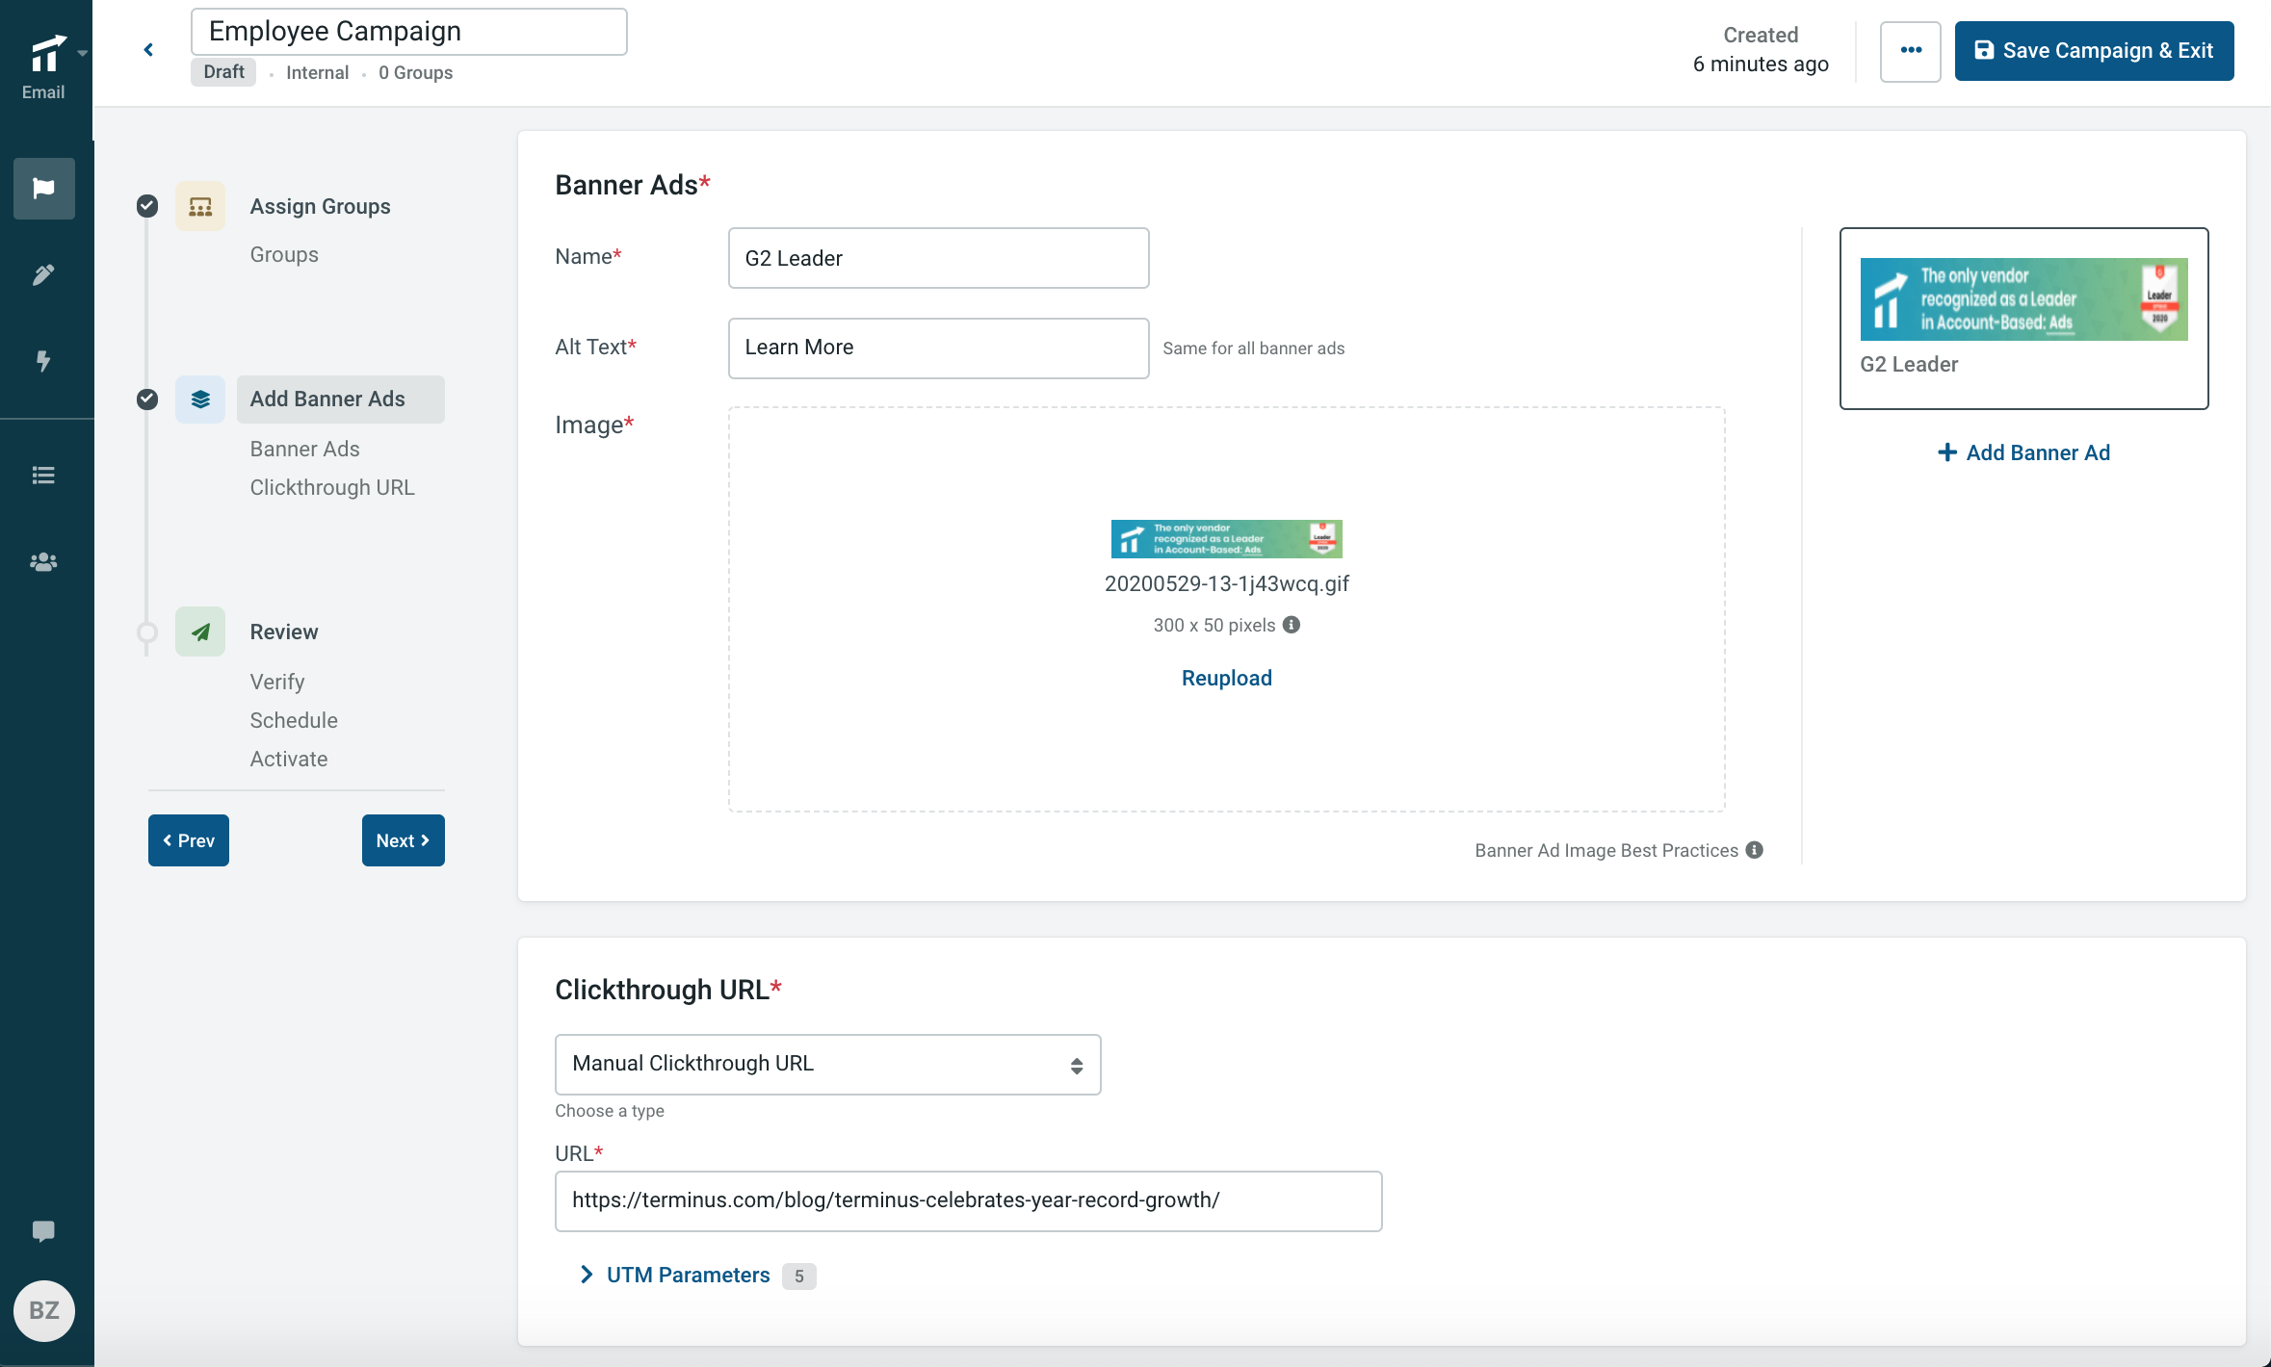Click the UTM Parameters count badge 5
Viewport: 2271px width, 1367px height.
click(799, 1276)
